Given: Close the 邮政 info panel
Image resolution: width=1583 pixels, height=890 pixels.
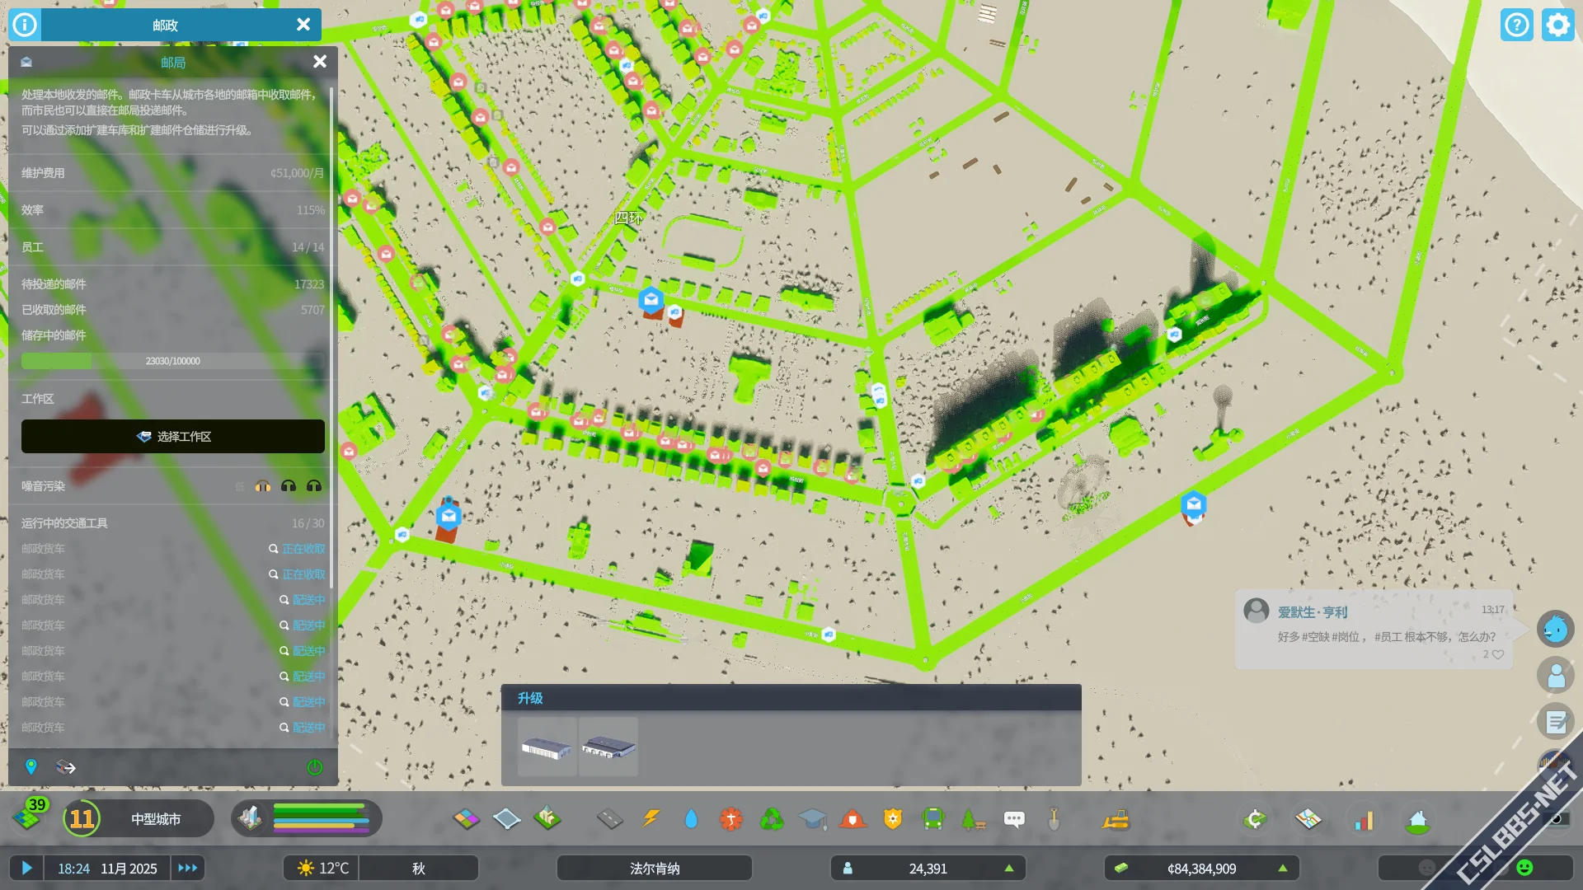Looking at the screenshot, I should coord(303,25).
